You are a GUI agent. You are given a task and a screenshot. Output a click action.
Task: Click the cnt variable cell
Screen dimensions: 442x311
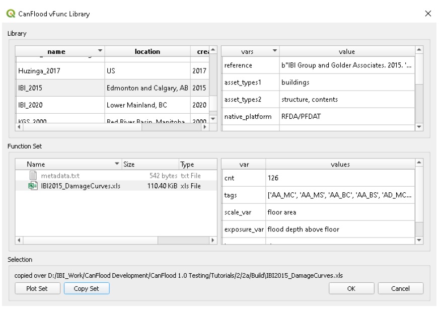coord(244,178)
